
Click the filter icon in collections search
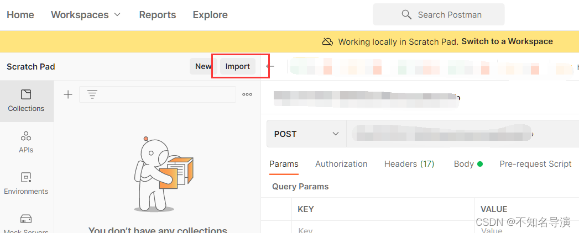[x=92, y=95]
